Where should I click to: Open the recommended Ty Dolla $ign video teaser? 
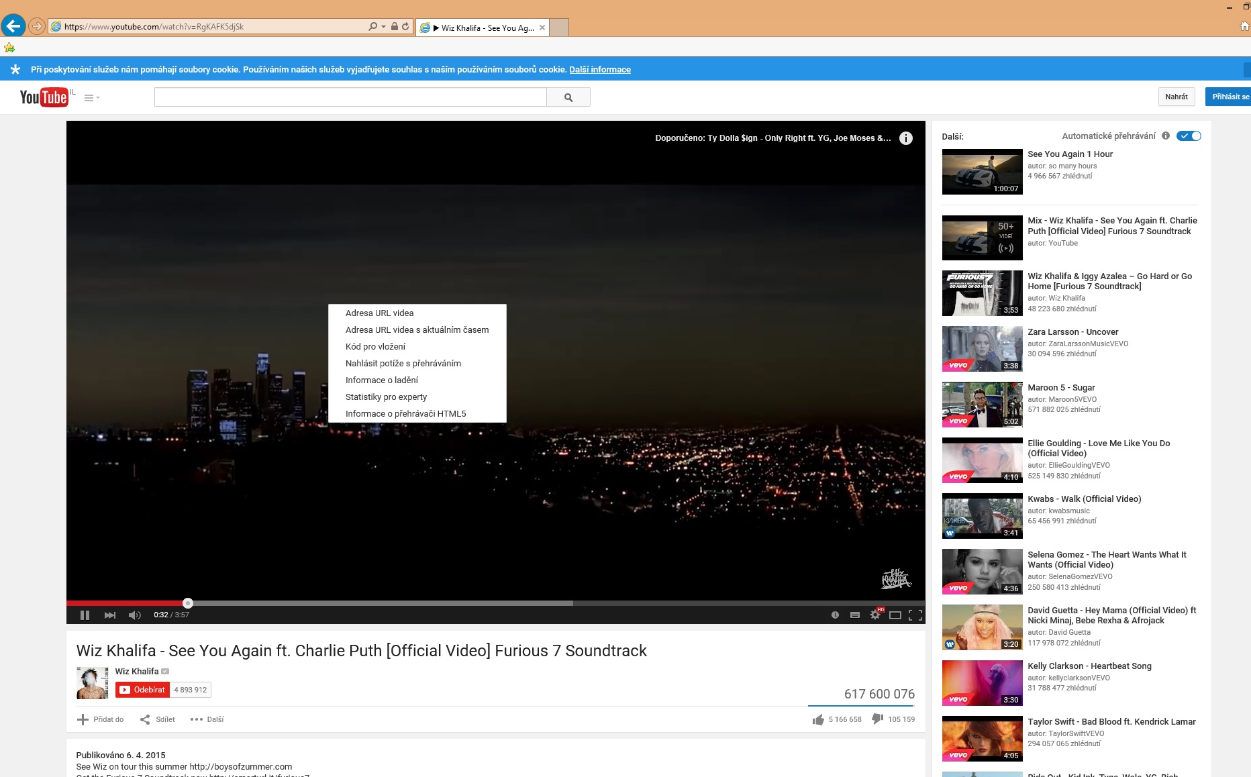click(x=773, y=138)
